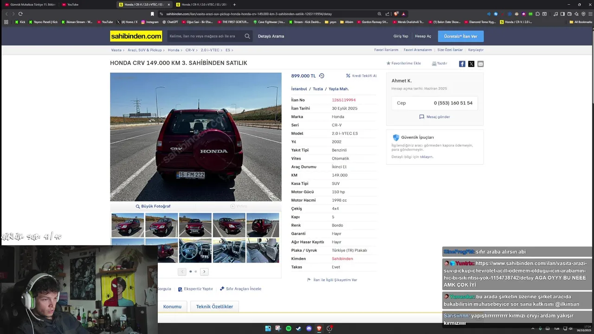Open Detaylı Arama
This screenshot has height=334, width=594.
click(271, 36)
